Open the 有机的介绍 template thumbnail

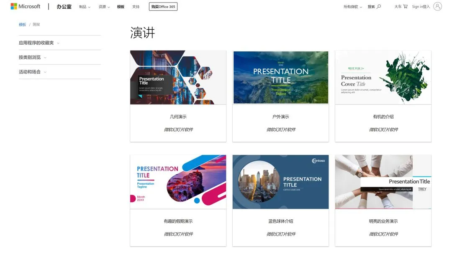(383, 77)
